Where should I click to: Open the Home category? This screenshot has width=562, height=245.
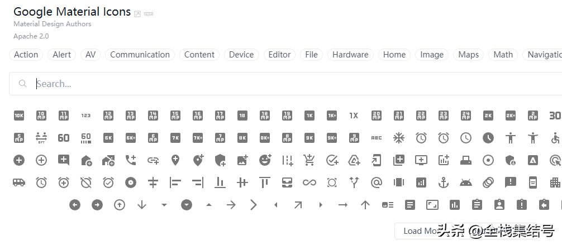point(394,55)
